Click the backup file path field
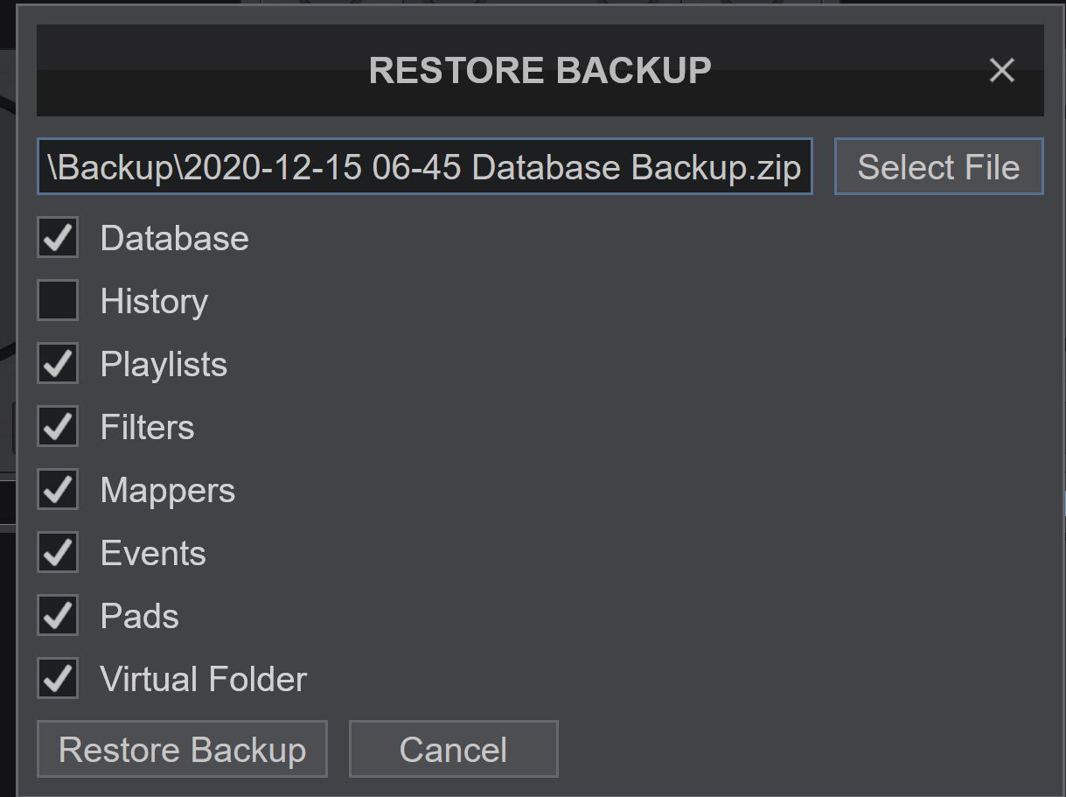This screenshot has width=1066, height=797. (x=425, y=166)
